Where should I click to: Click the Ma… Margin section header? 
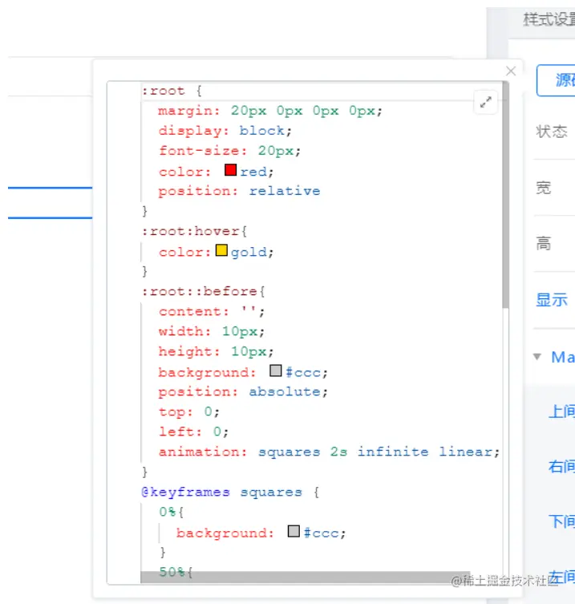pyautogui.click(x=563, y=357)
